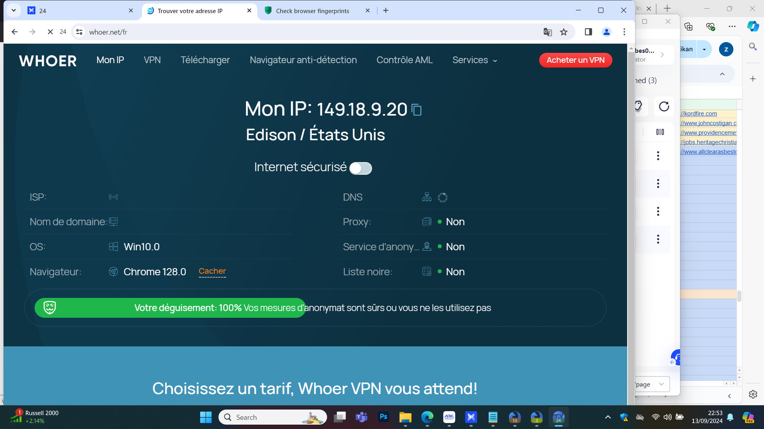Viewport: 764px width, 429px height.
Task: Open jobs.heritagechristia link in background window
Action: 709,142
